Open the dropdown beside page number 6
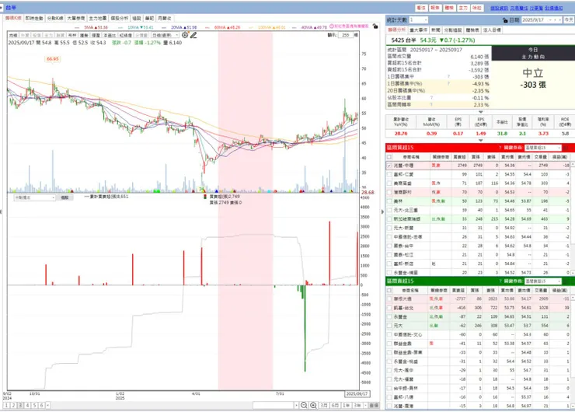The height and width of the screenshot is (412, 575). (47, 406)
